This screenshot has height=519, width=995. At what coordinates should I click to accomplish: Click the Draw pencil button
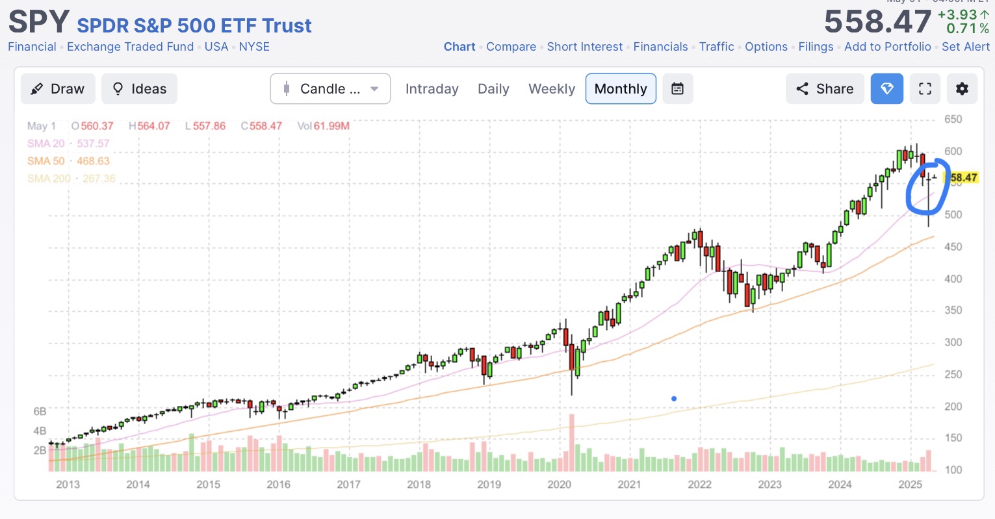point(58,89)
